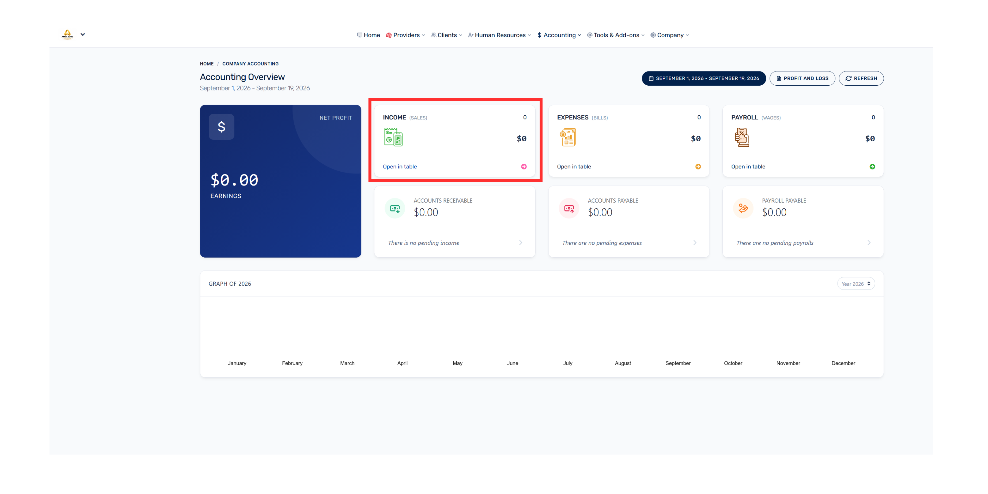Open the Year 2026 dropdown
988x494 pixels.
click(856, 284)
